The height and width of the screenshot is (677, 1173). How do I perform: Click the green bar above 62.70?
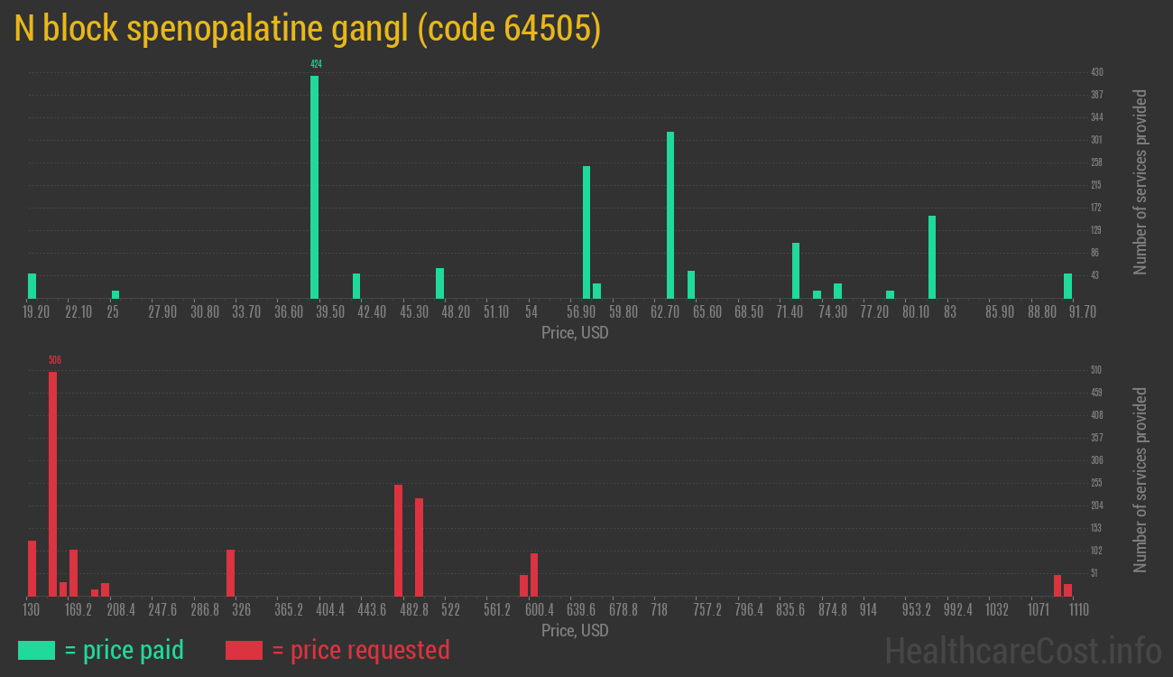[x=670, y=215]
